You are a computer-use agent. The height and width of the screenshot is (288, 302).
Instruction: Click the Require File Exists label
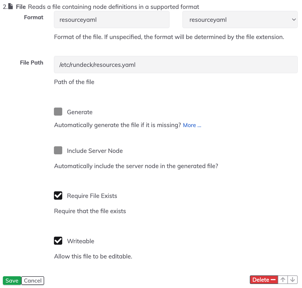pos(92,196)
